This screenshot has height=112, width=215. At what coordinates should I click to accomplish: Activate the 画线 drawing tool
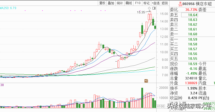click(x=129, y=3)
